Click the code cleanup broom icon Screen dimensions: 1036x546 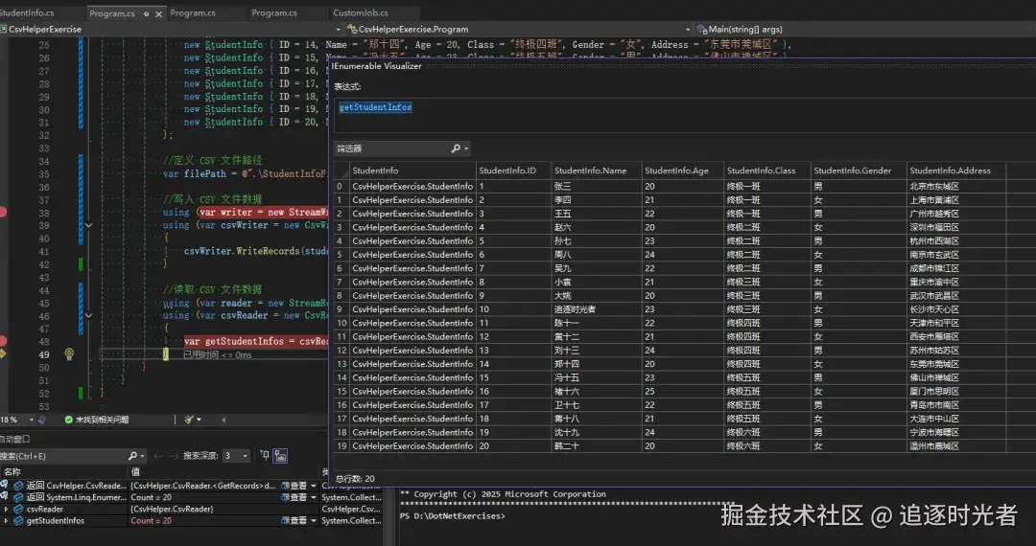[x=189, y=420]
